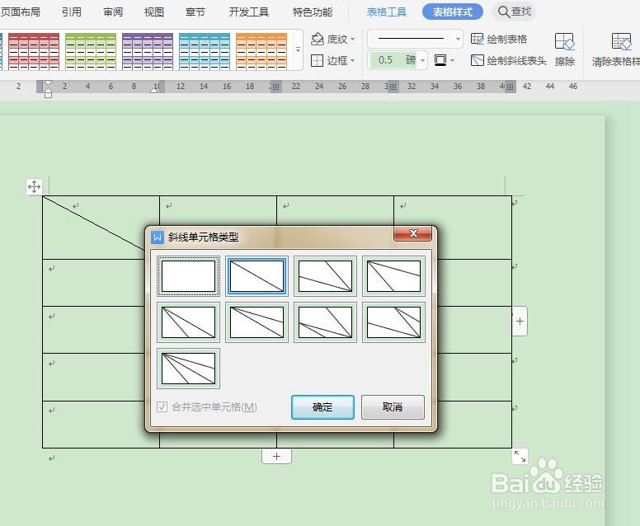
Task: Switch to the 审阅 tab
Action: pos(113,12)
